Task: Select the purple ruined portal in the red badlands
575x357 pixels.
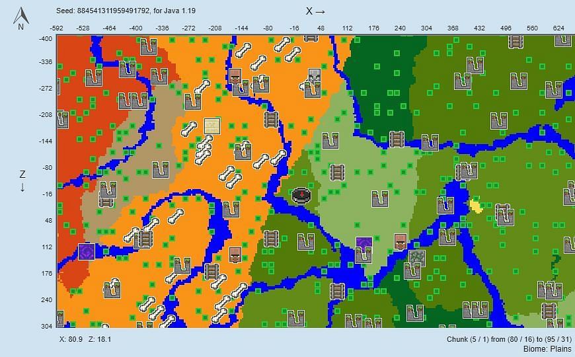Action: (x=87, y=252)
